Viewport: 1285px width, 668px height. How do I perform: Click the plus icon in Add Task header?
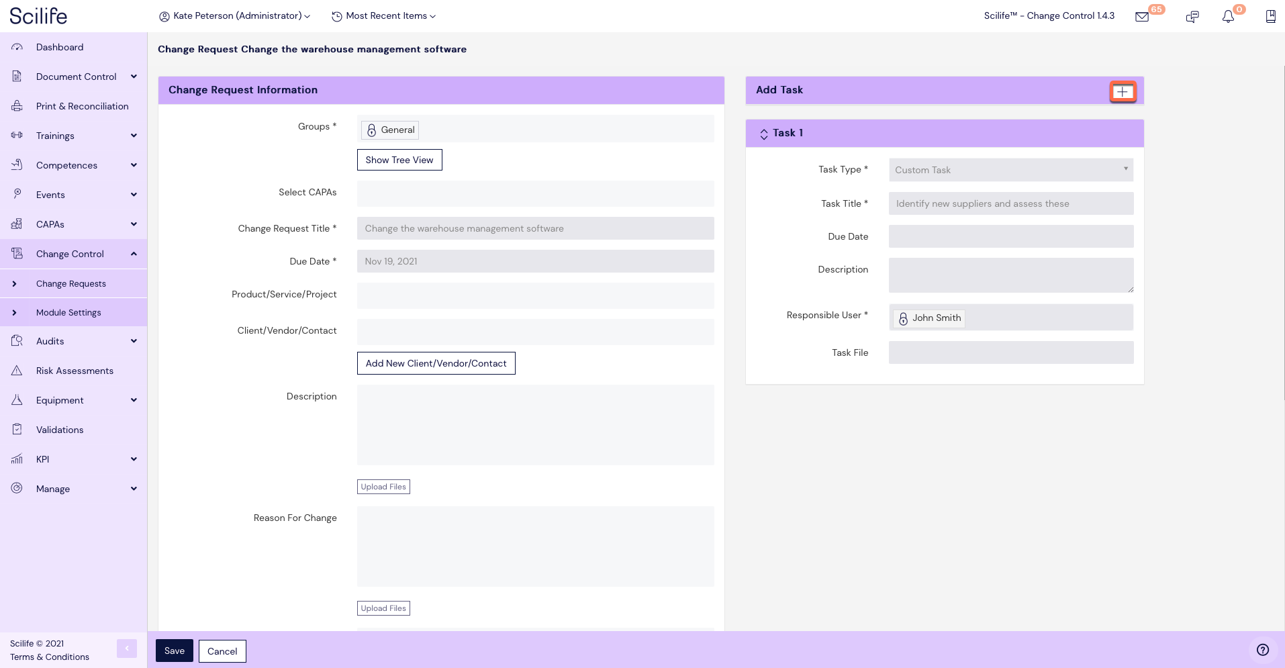(1123, 91)
